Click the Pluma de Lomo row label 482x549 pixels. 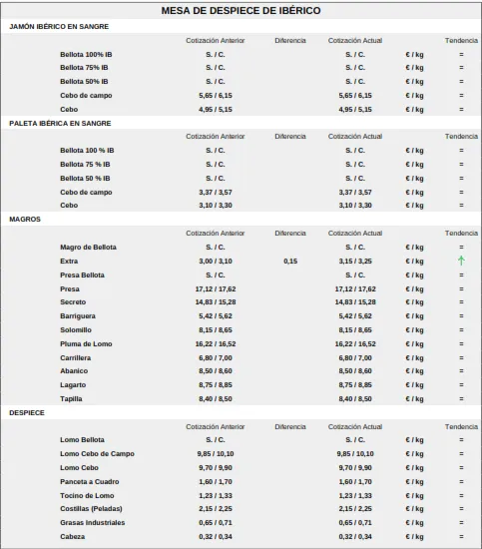[x=86, y=343]
